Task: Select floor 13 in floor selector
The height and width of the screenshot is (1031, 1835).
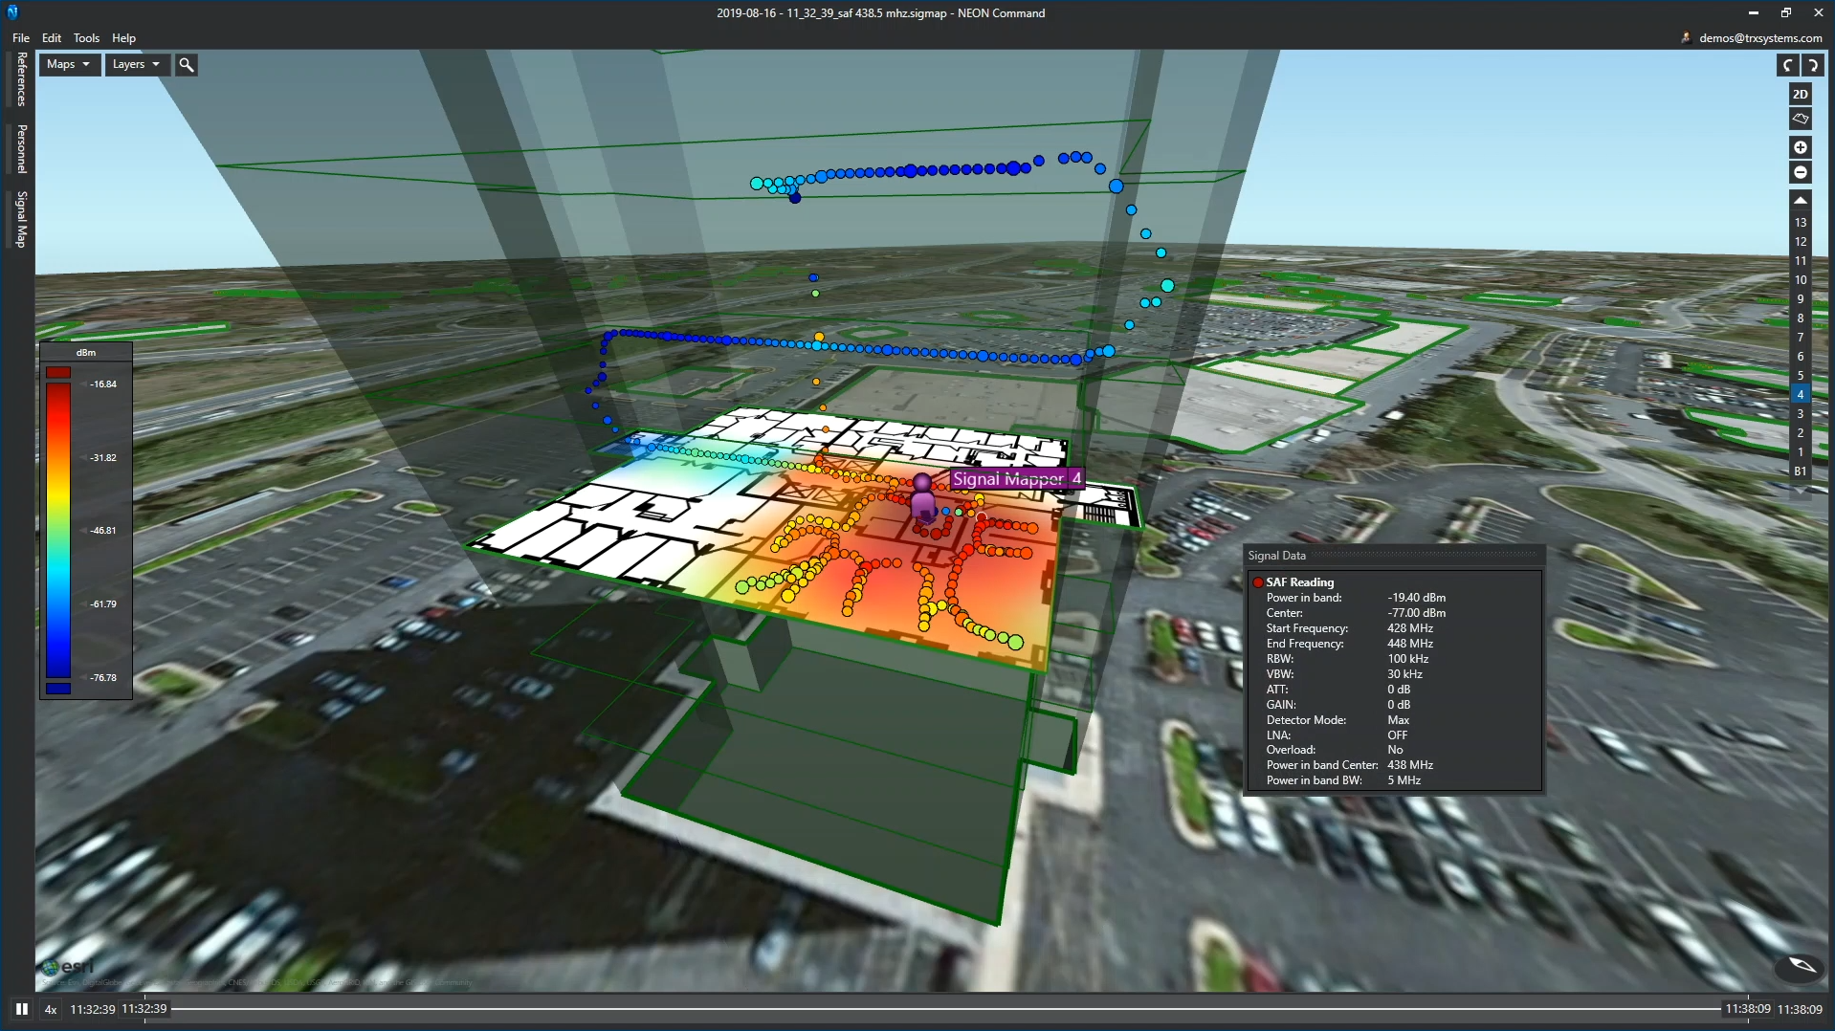Action: 1800,223
